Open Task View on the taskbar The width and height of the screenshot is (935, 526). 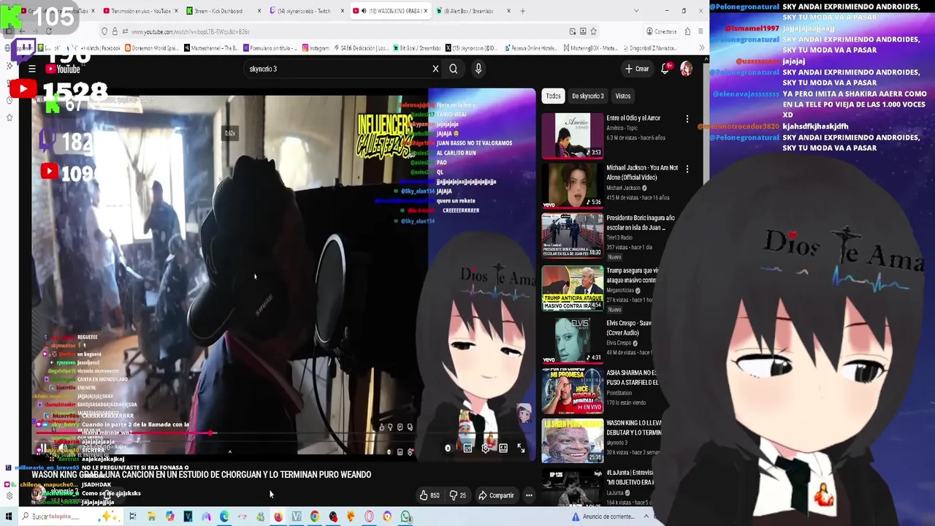(133, 517)
